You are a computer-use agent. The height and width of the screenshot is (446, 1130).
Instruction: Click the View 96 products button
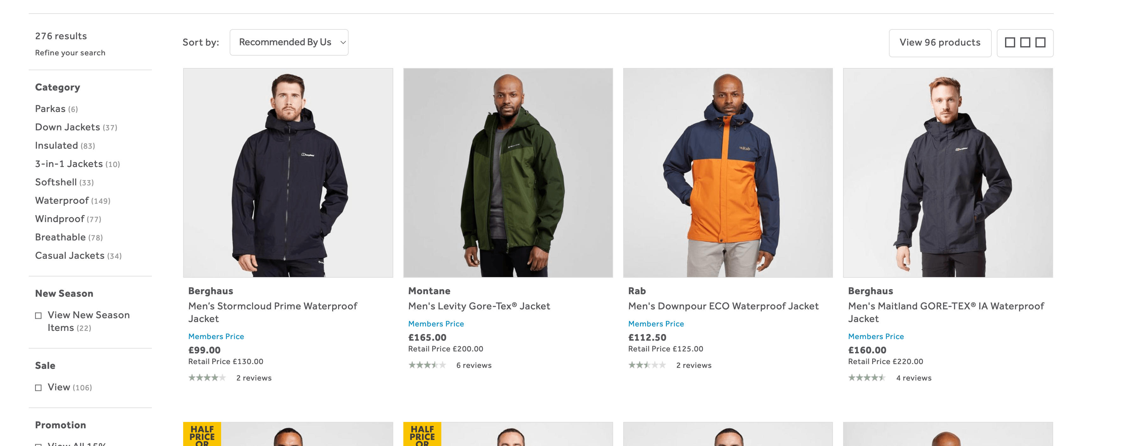(x=940, y=42)
